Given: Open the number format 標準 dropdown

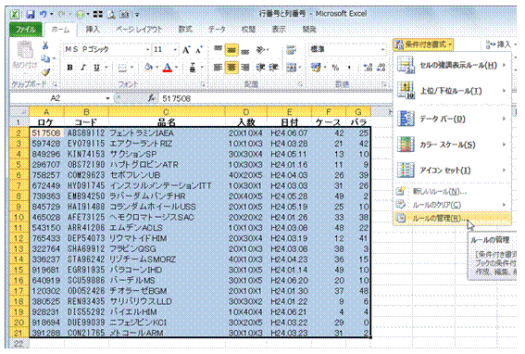Looking at the screenshot, I should pyautogui.click(x=382, y=49).
